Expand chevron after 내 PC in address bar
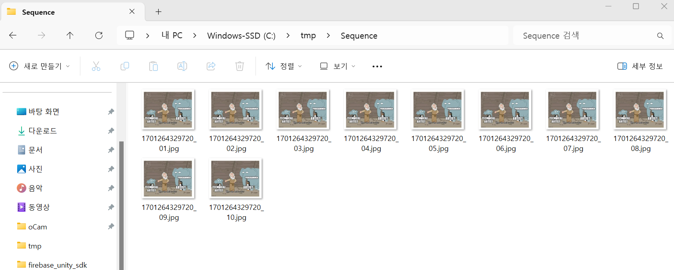 tap(195, 35)
